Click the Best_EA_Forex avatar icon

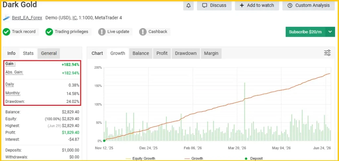coord(7,18)
